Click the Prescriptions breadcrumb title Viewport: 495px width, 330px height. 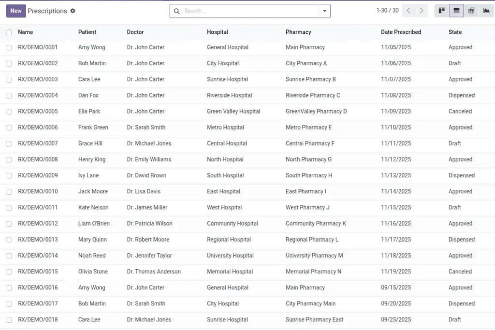(x=47, y=11)
